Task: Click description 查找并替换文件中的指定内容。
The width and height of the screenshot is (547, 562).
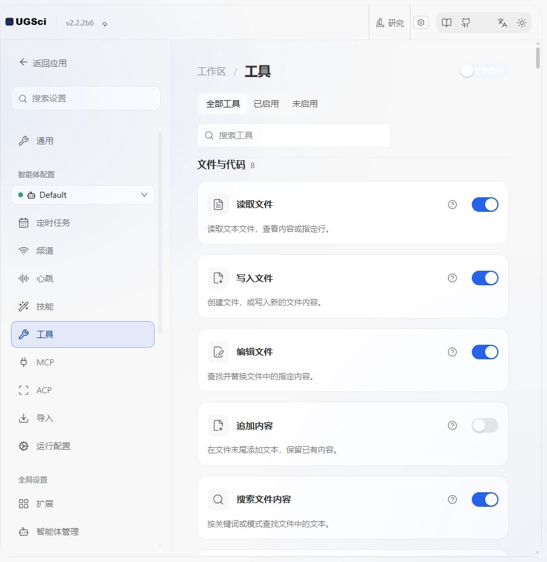Action: point(261,376)
